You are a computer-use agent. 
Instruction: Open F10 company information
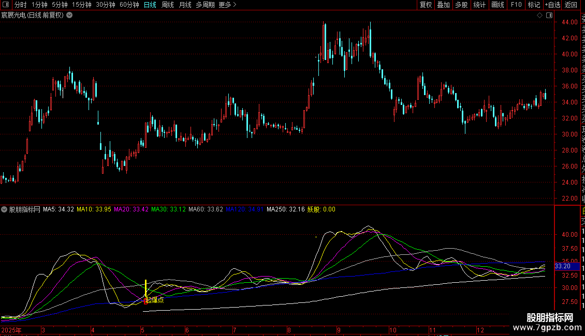tap(516, 5)
